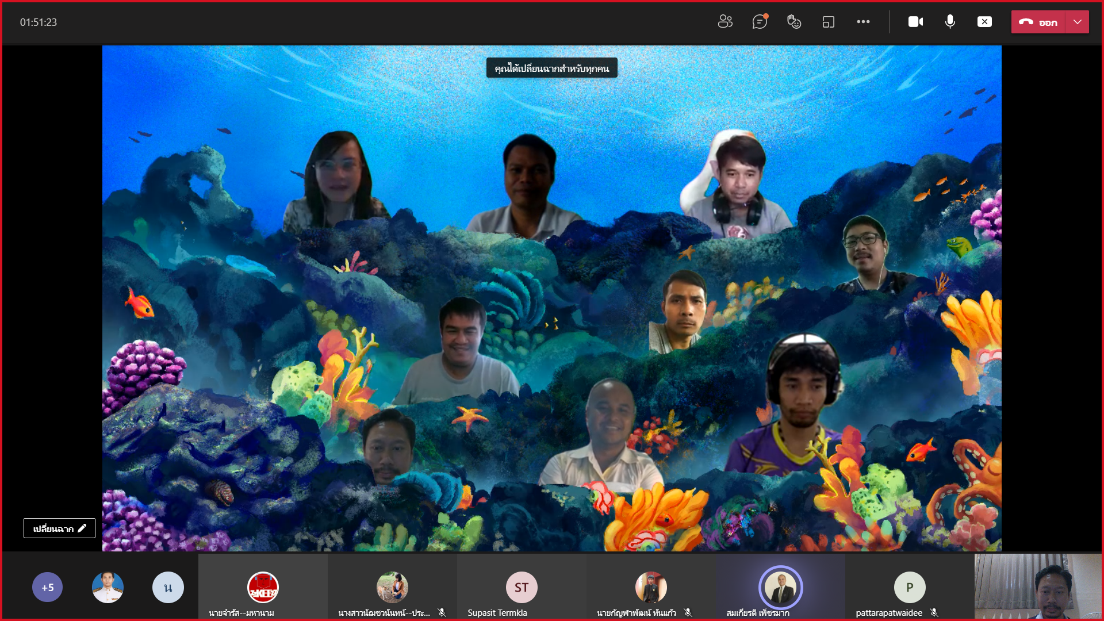Click the avatar with letter น
This screenshot has width=1104, height=621.
pos(168,587)
